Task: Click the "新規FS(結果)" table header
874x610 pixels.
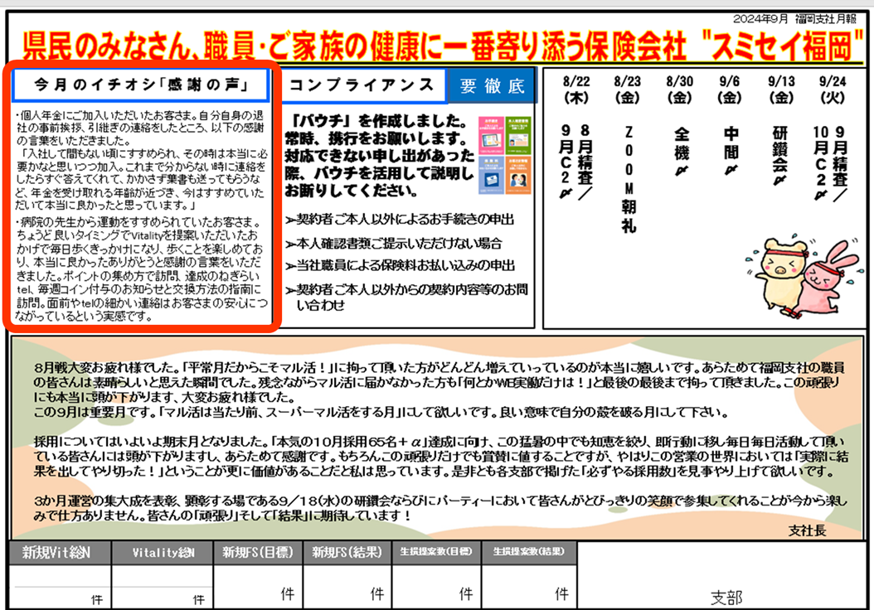Action: pyautogui.click(x=347, y=553)
